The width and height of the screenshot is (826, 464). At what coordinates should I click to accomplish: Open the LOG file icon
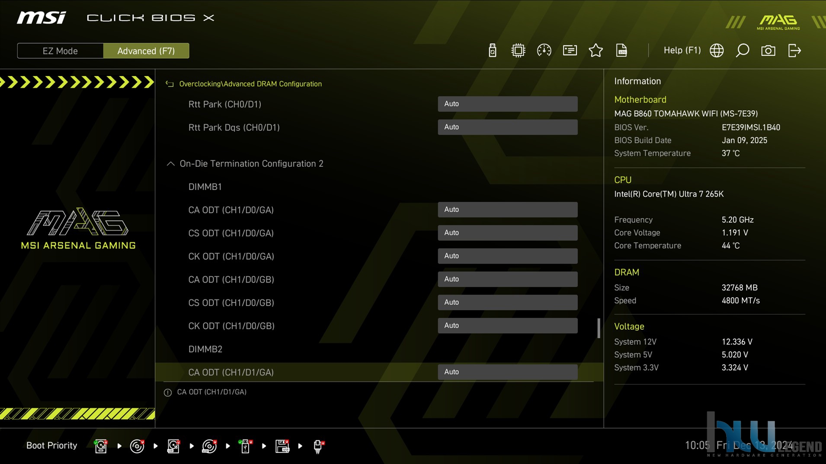tap(621, 51)
